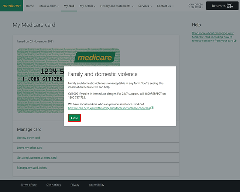This screenshot has width=240, height=192.
Task: Click Use my other card link
Action: (x=28, y=138)
